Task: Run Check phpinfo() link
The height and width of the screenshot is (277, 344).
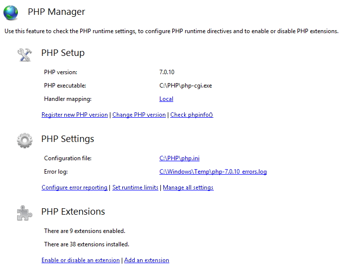Action: pyautogui.click(x=192, y=115)
